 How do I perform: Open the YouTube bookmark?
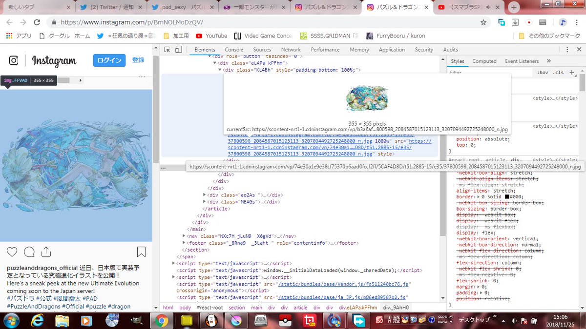211,36
